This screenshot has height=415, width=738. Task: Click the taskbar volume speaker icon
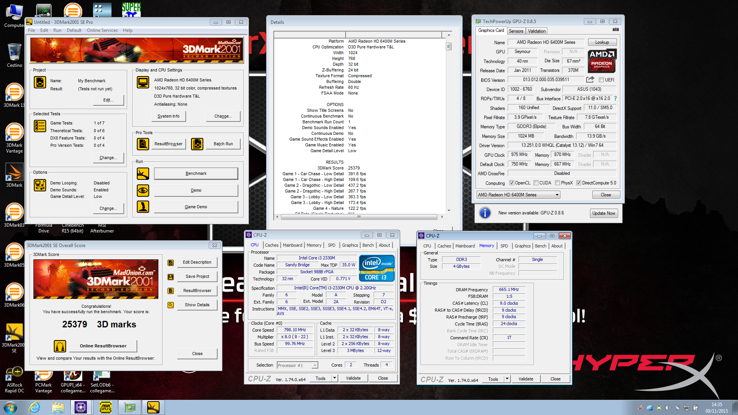coord(668,408)
